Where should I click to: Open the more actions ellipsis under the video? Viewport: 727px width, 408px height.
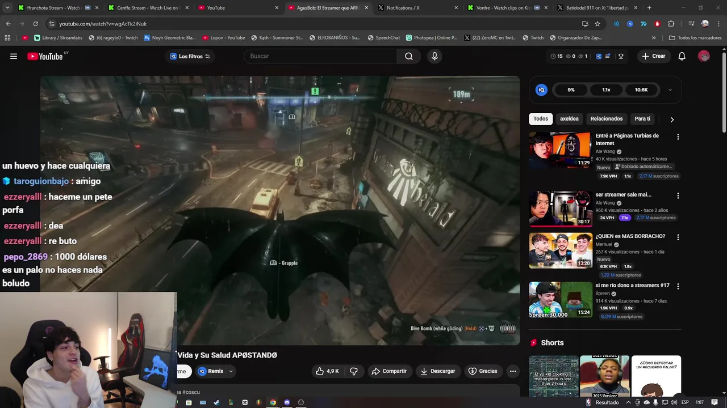(x=513, y=371)
